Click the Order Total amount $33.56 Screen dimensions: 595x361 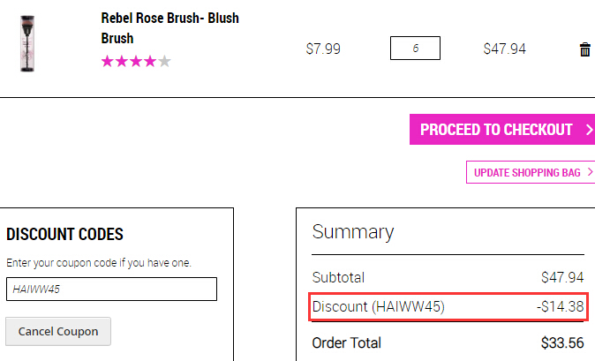point(562,342)
